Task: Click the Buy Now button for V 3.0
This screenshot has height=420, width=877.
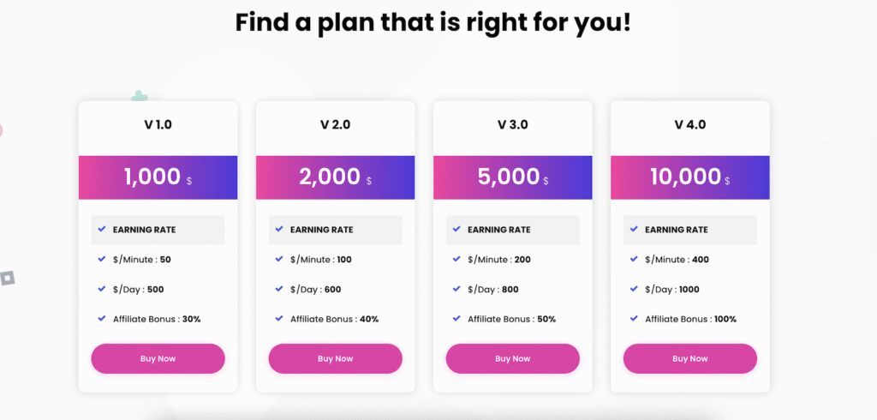Action: [512, 358]
